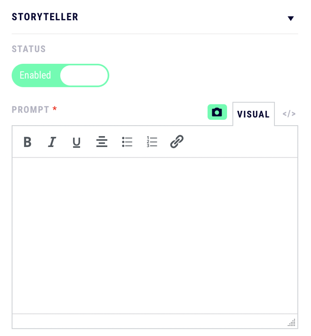
Task: Underline the selected text
Action: point(76,142)
